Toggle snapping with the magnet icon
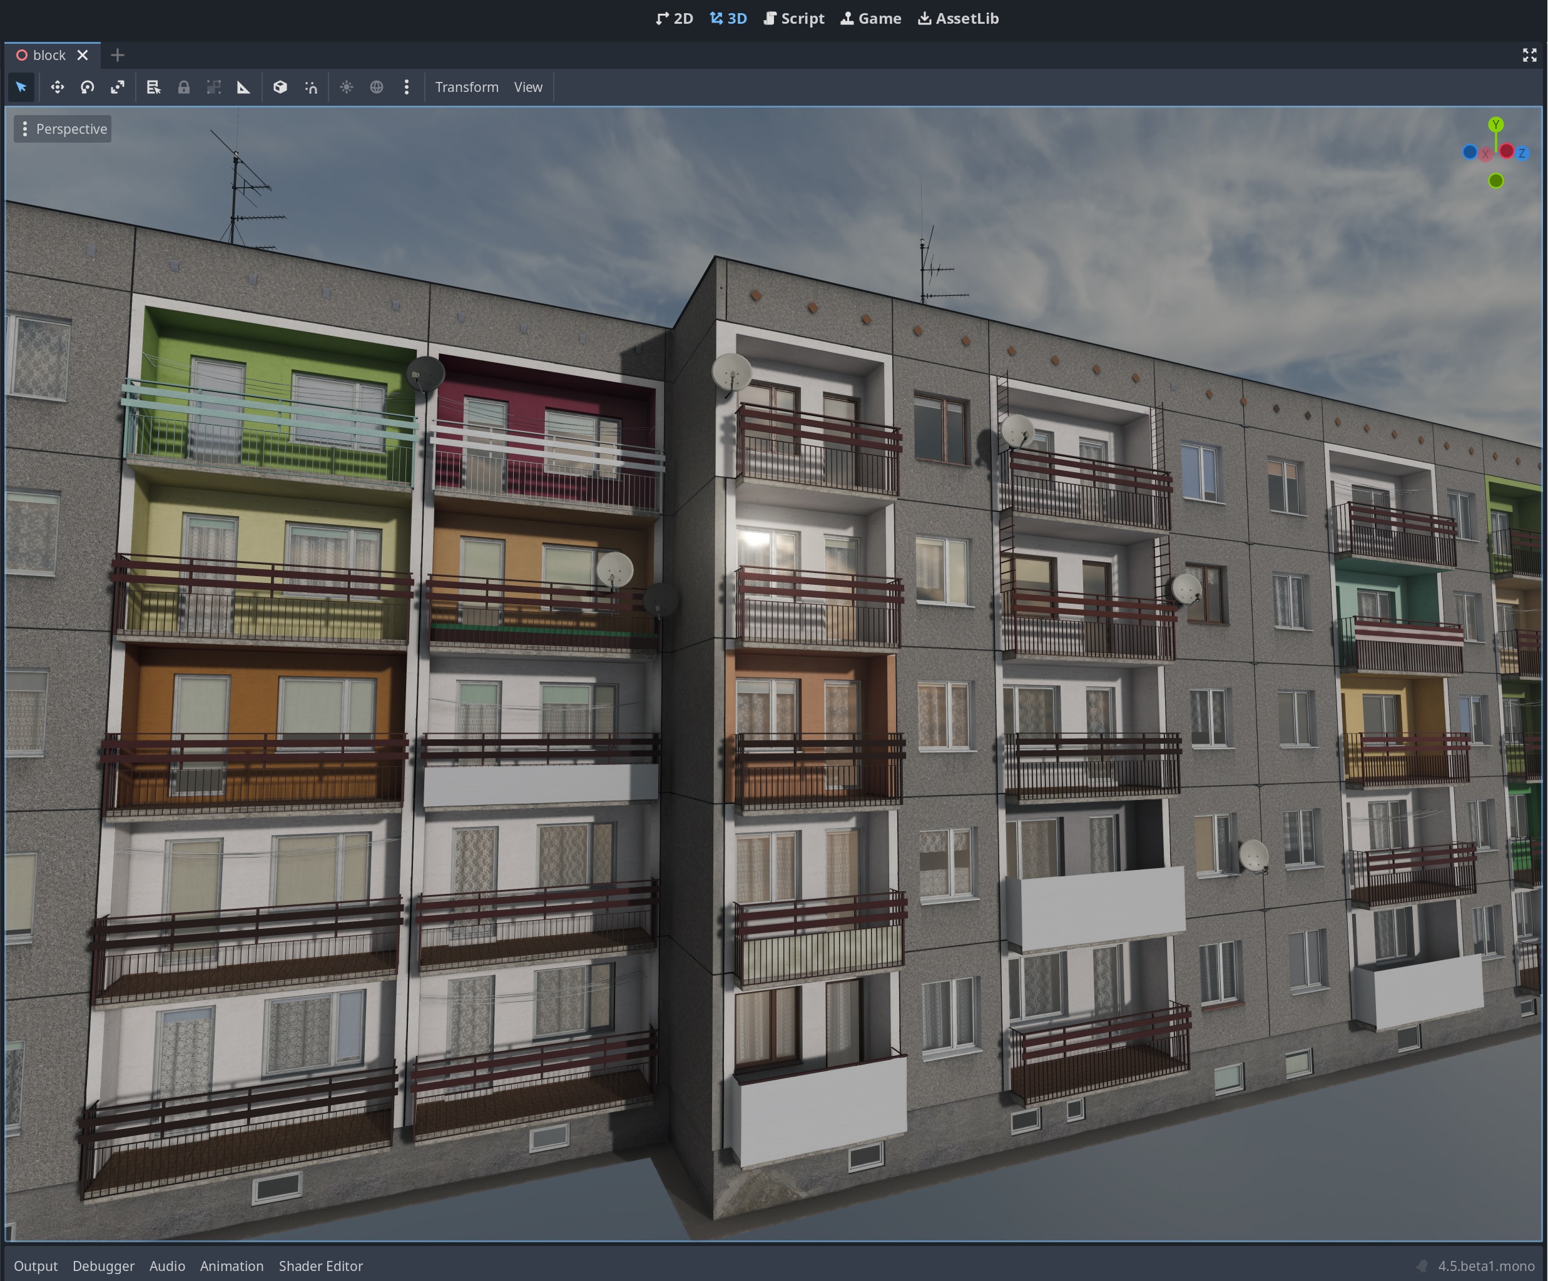 coord(311,87)
